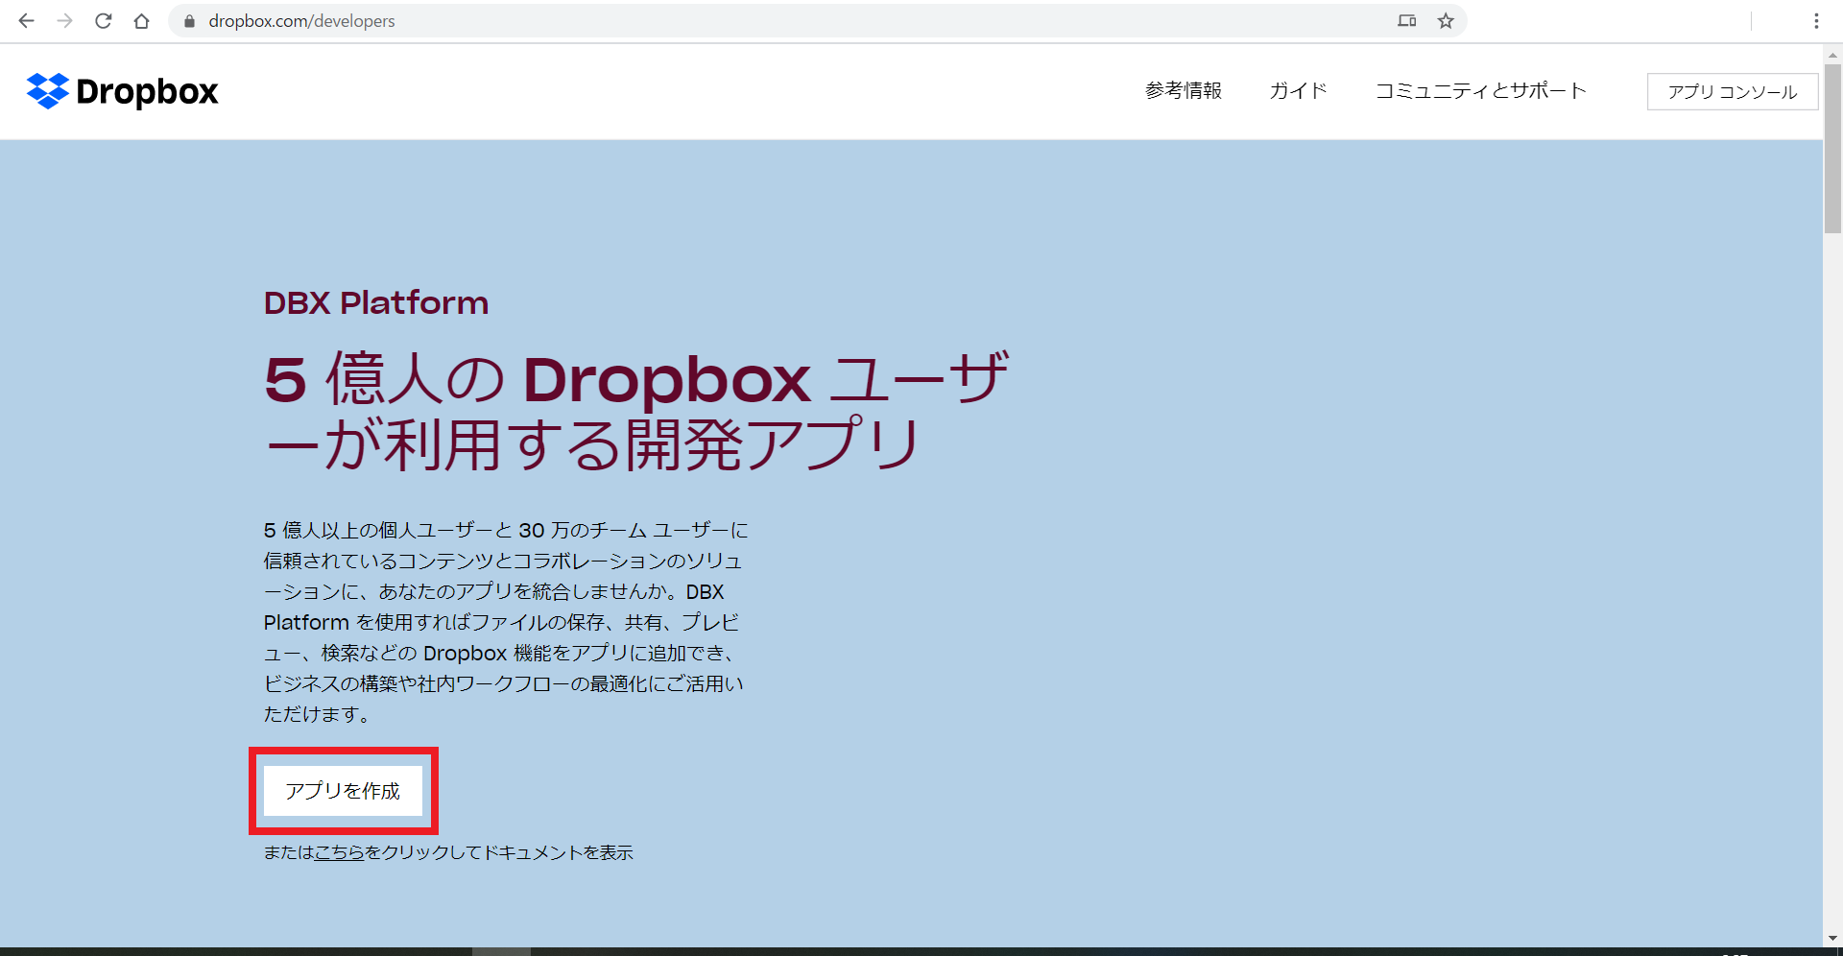Click the browser back arrow
1843x956 pixels.
(x=26, y=20)
